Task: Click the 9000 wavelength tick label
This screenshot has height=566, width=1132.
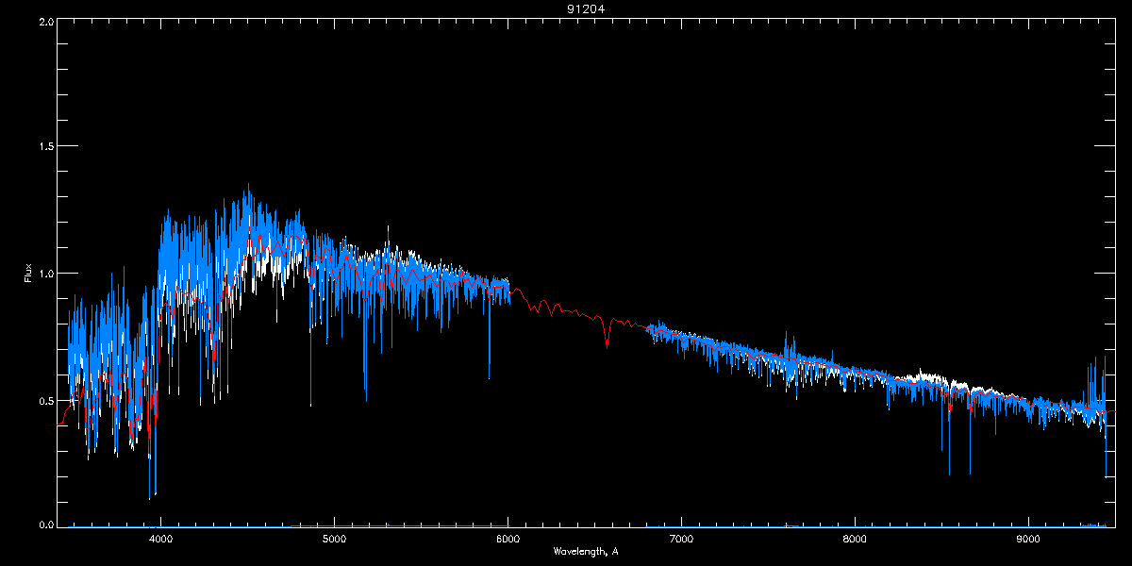Action: coord(1028,540)
